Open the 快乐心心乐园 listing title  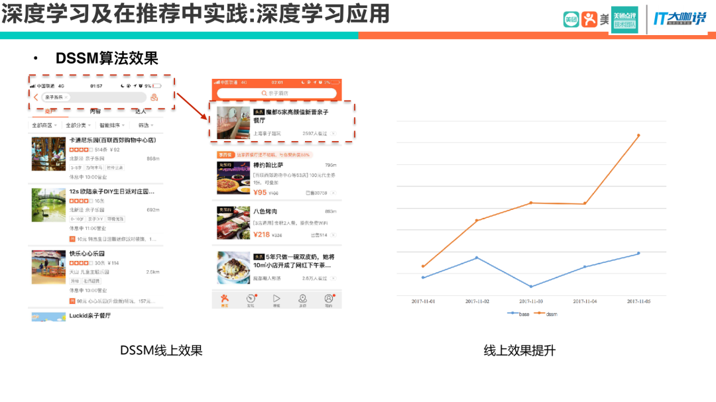tap(87, 254)
